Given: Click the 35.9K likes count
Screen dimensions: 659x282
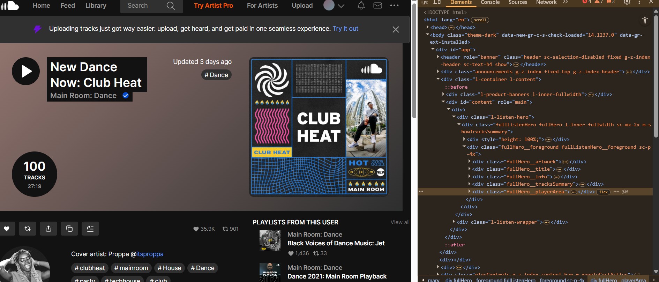Looking at the screenshot, I should (x=204, y=229).
